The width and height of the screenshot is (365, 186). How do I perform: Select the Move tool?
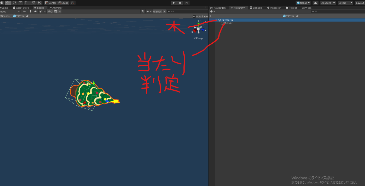[8, 3]
